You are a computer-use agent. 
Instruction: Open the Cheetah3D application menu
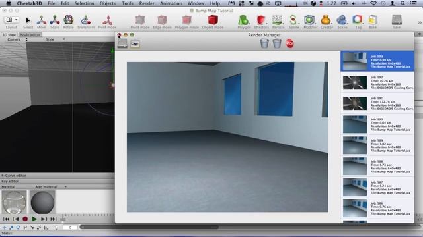[x=28, y=3]
